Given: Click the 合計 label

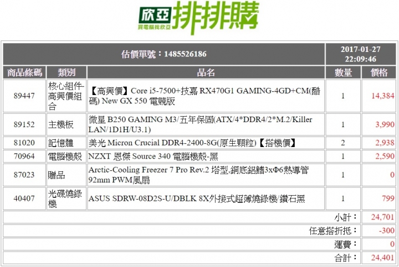Looking at the screenshot, I should pos(346,258).
